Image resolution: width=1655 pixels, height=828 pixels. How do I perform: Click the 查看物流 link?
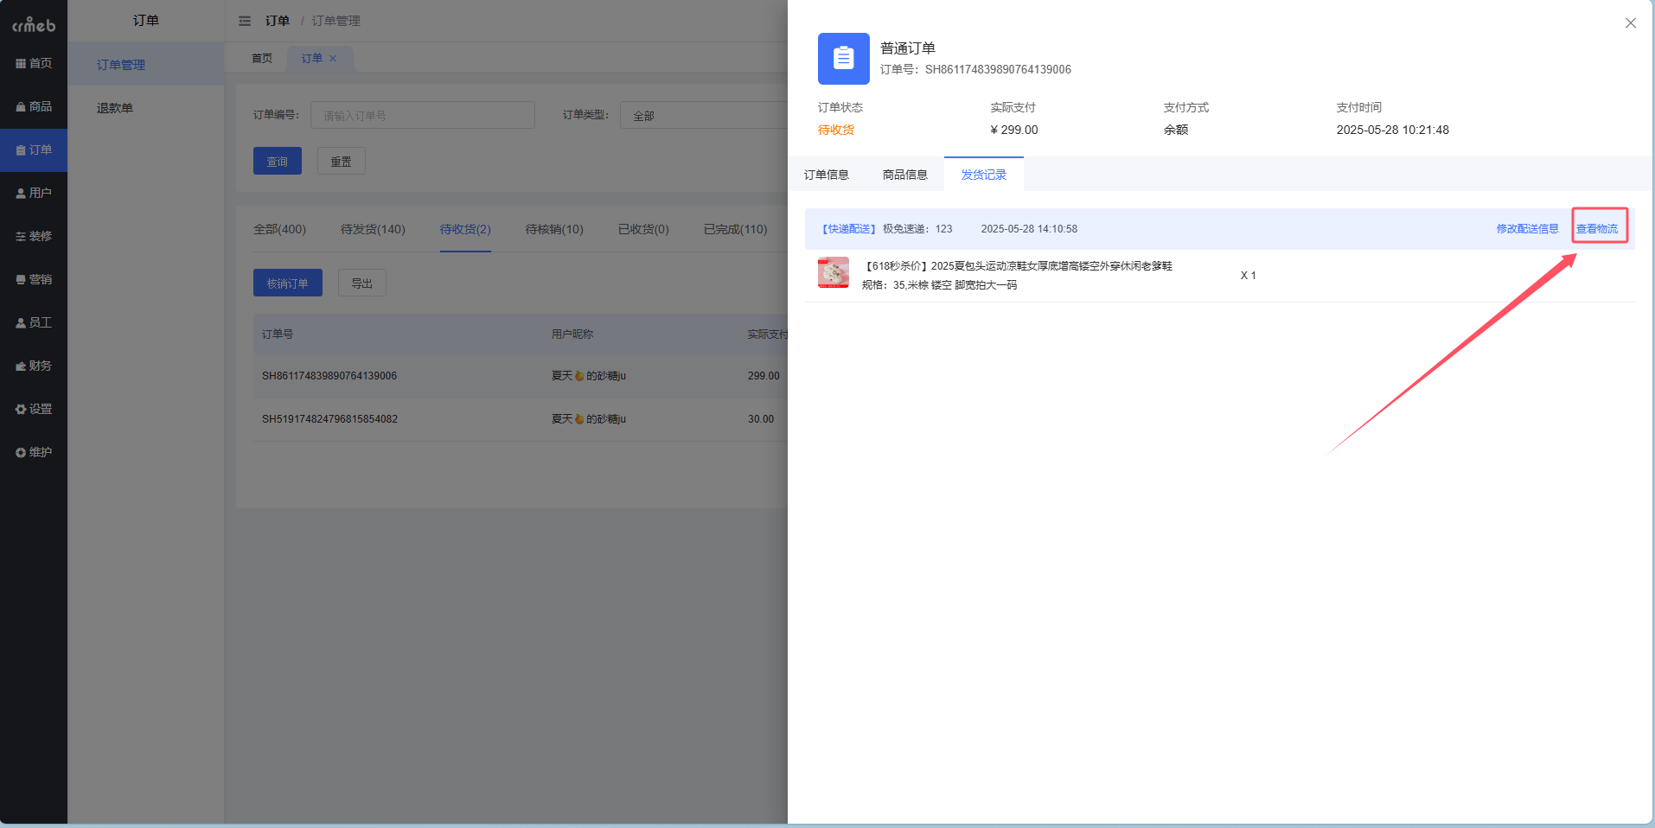pyautogui.click(x=1596, y=229)
